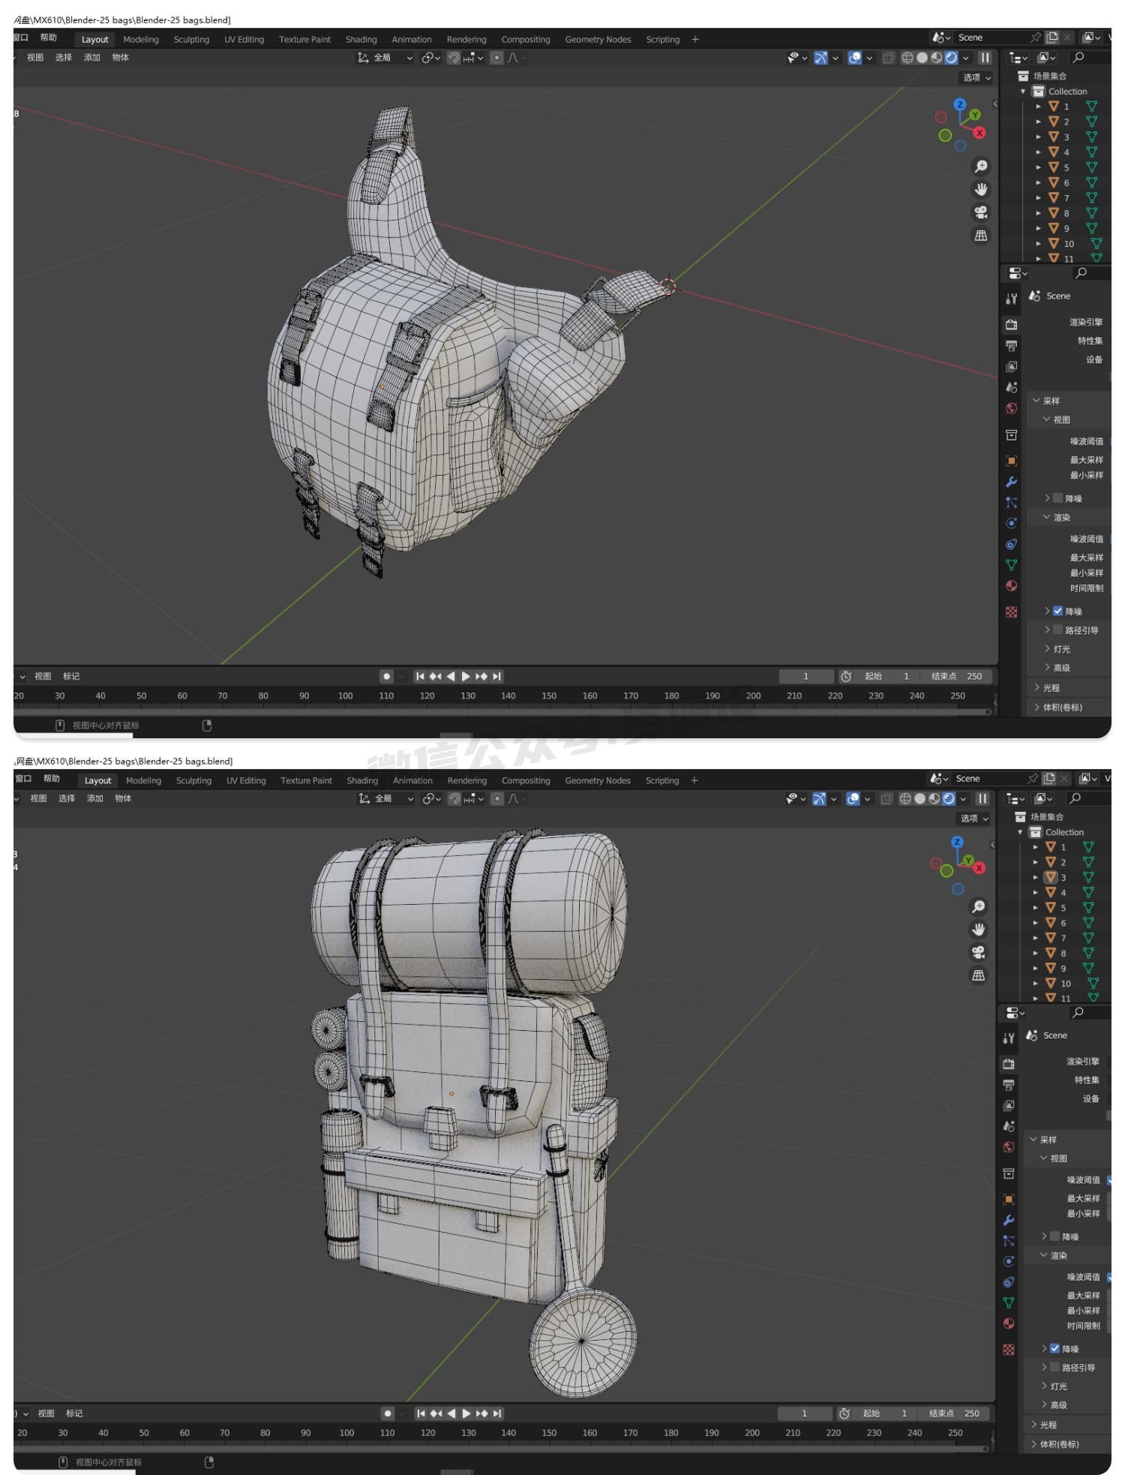Switch to Geometry Nodes tab in sling-bag window
This screenshot has width=1125, height=1475.
[x=598, y=39]
